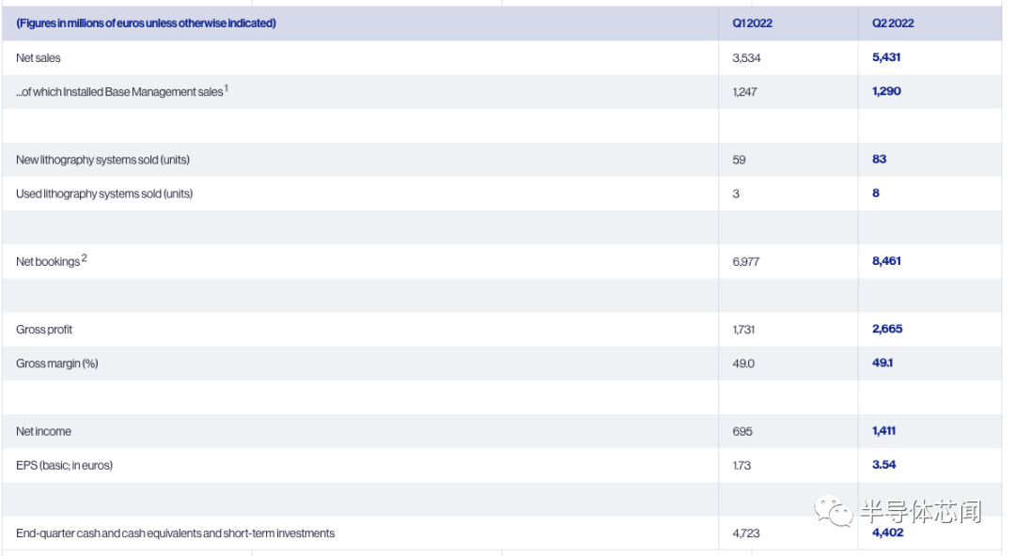
Task: Click the Q1 end-quarter cash value 4,723
Action: click(x=746, y=533)
